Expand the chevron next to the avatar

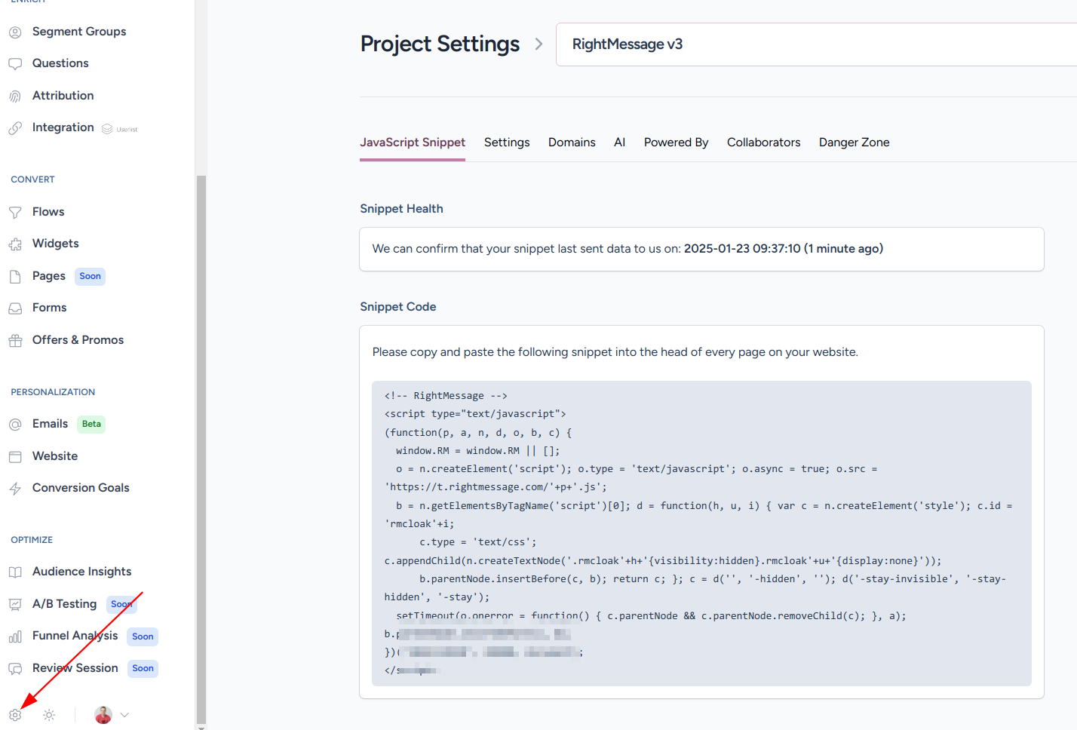coord(124,715)
